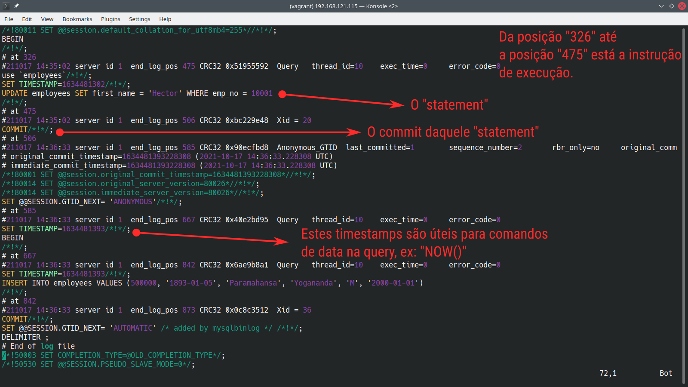Click the maximize diamond icon

(671, 6)
